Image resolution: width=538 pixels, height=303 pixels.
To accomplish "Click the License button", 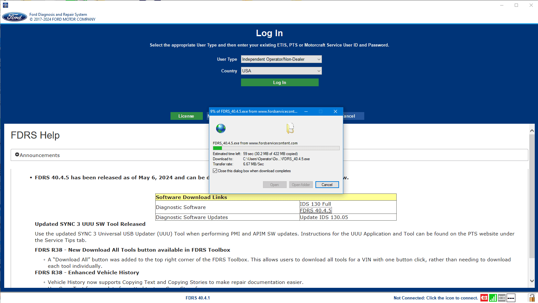I will point(186,116).
